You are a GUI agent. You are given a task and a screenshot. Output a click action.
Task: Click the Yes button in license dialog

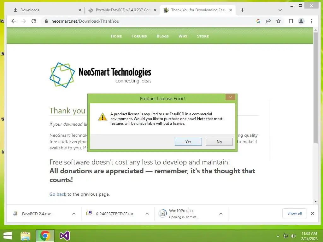188,141
